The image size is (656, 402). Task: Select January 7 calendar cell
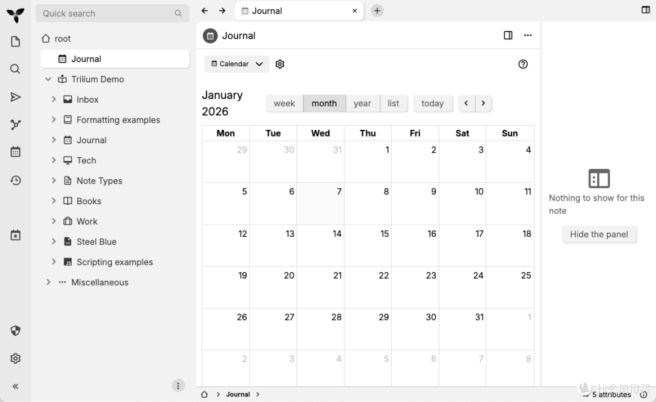321,203
